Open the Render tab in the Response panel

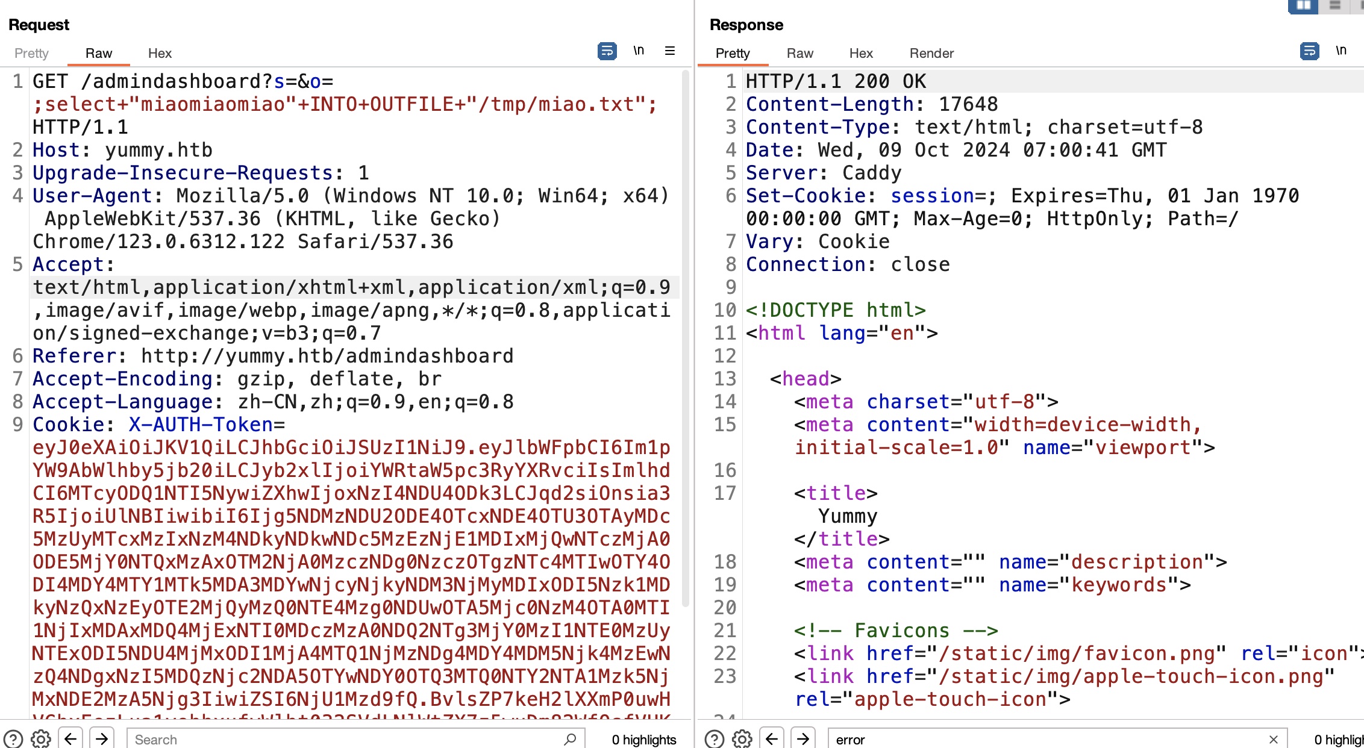[x=931, y=53]
